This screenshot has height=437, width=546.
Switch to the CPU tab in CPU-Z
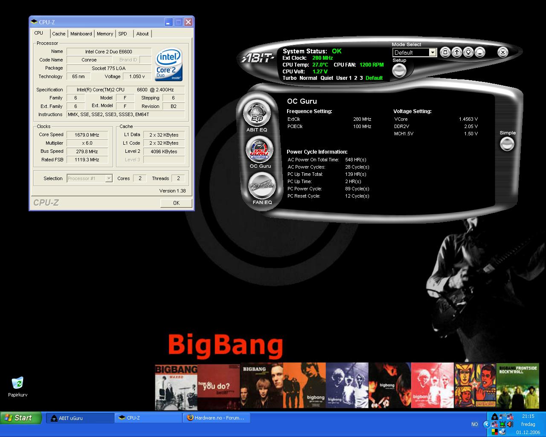39,33
